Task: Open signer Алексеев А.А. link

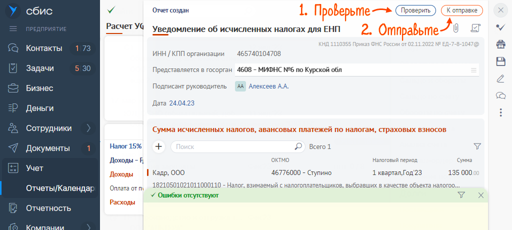Action: tap(268, 86)
